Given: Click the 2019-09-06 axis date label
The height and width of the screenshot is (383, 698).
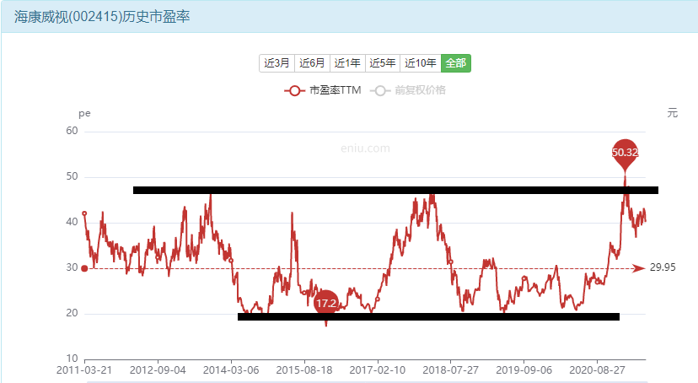Looking at the screenshot, I should (524, 370).
